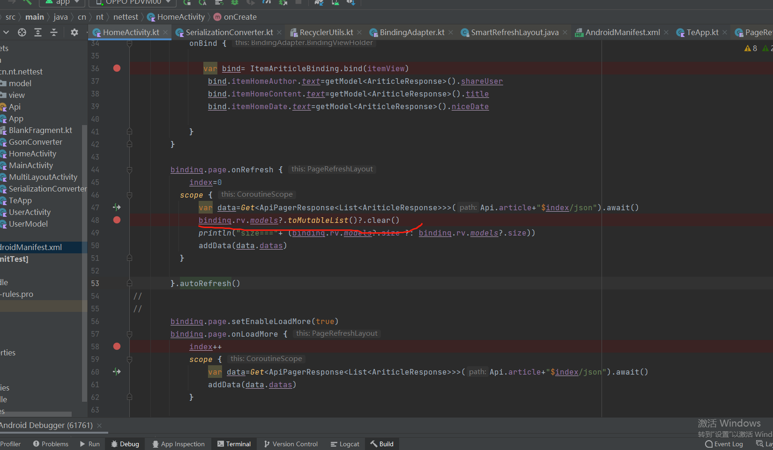The width and height of the screenshot is (773, 450).
Task: Open the Version Control tool window
Action: pos(290,444)
